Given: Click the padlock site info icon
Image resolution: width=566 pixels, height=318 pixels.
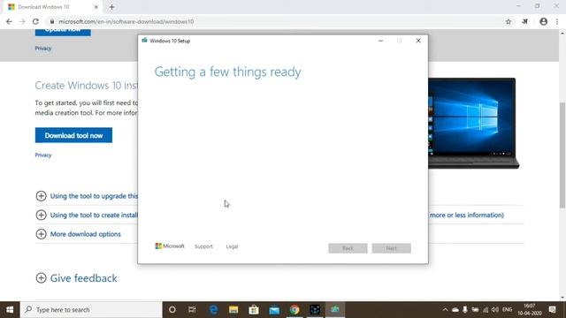Looking at the screenshot, I should (52, 21).
